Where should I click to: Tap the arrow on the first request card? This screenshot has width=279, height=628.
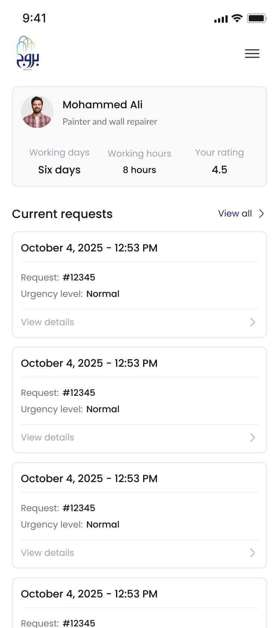252,322
